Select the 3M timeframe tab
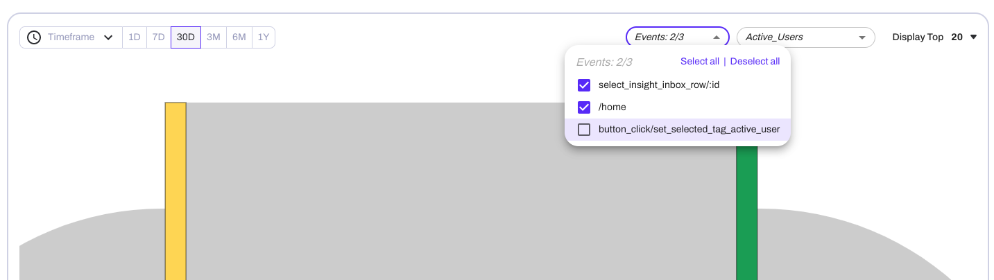The width and height of the screenshot is (994, 280). [214, 37]
